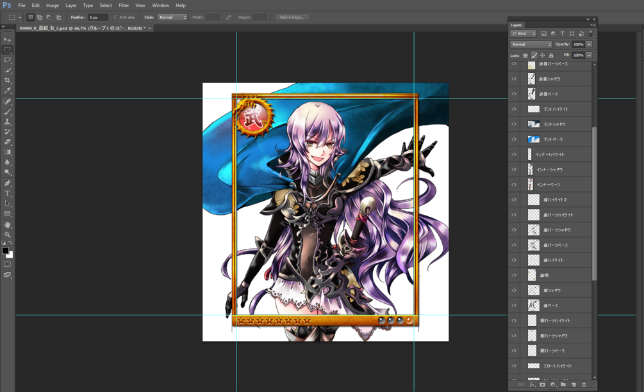Click New selection mode icon
The width and height of the screenshot is (644, 392).
tap(30, 17)
